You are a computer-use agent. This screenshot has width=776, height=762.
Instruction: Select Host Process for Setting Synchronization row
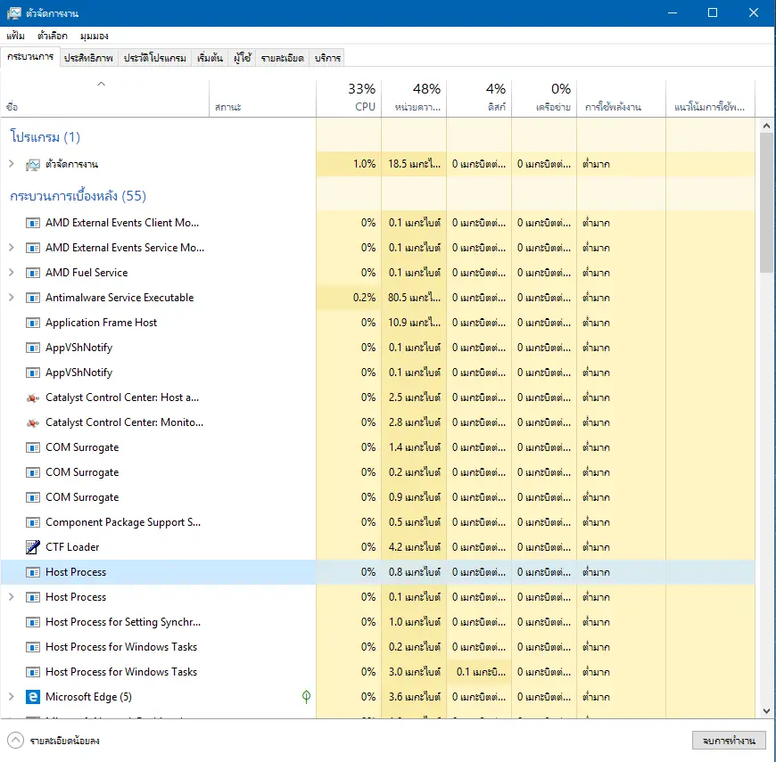tap(378, 621)
